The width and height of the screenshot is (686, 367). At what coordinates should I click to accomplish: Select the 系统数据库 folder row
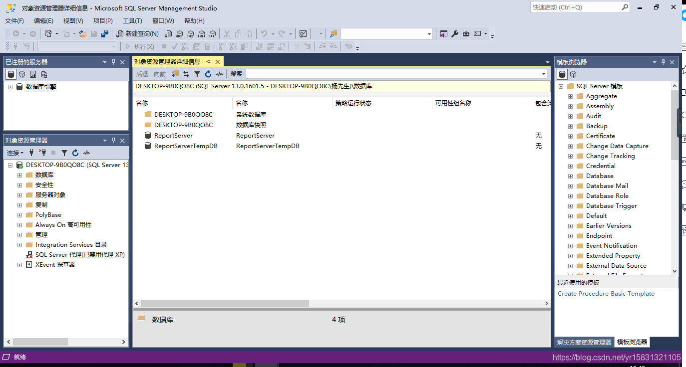[x=342, y=115]
